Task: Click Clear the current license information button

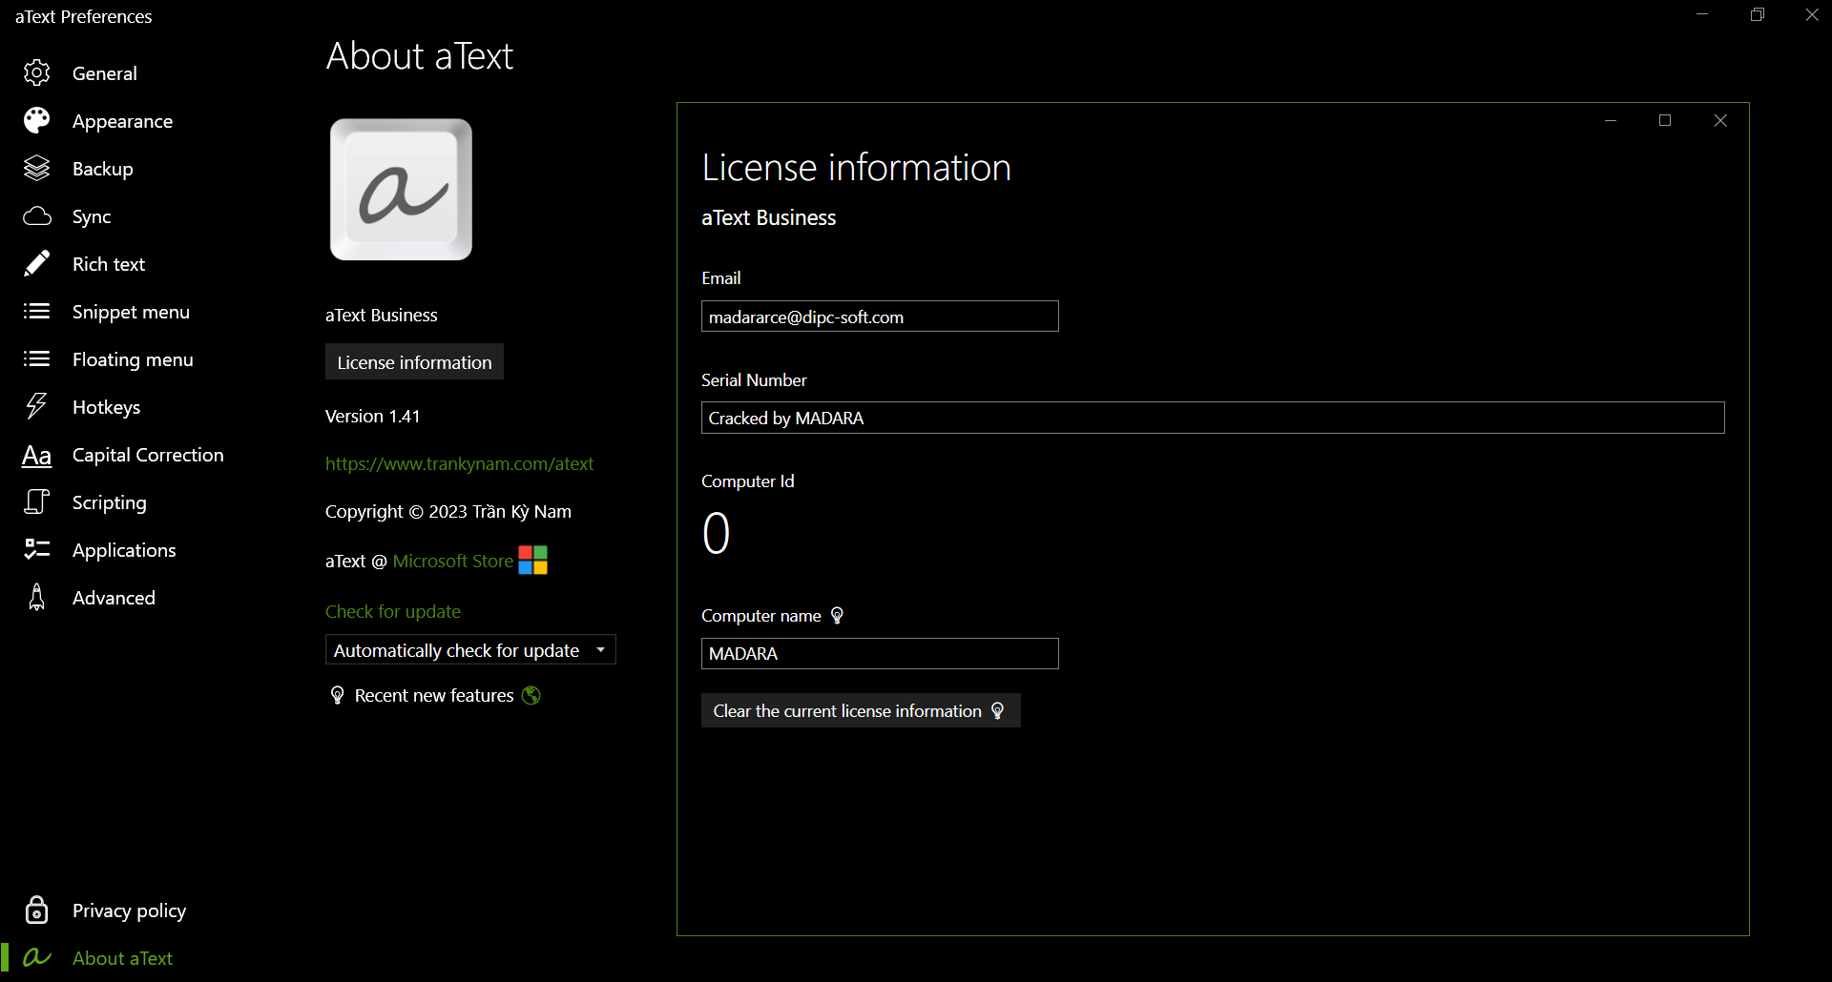Action: coord(861,710)
